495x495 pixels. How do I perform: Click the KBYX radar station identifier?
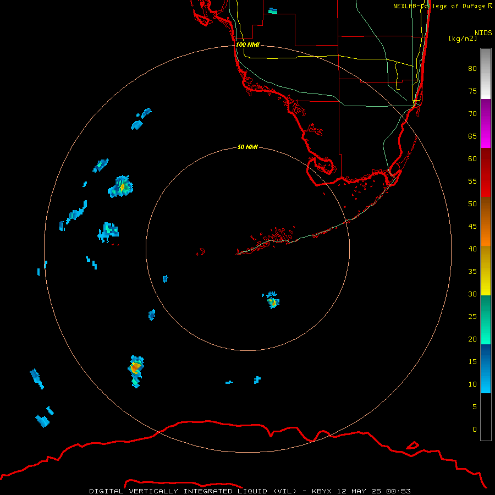[321, 491]
